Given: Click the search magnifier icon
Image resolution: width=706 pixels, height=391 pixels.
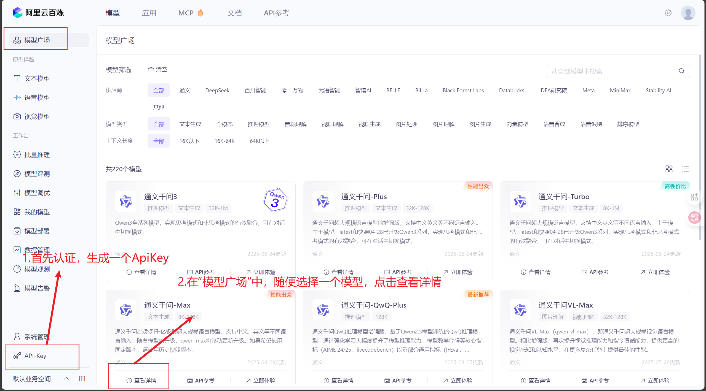Looking at the screenshot, I should [681, 71].
